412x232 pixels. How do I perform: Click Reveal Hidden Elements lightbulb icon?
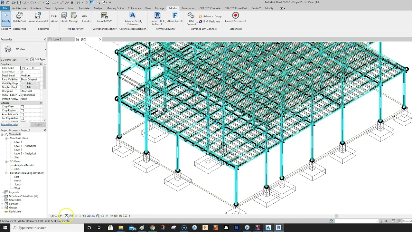pyautogui.click(x=107, y=216)
